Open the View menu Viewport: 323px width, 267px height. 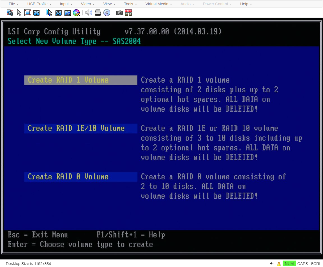pos(109,4)
